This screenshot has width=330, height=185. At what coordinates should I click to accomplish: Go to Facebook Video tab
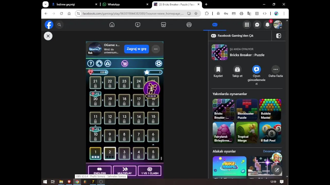138,25
